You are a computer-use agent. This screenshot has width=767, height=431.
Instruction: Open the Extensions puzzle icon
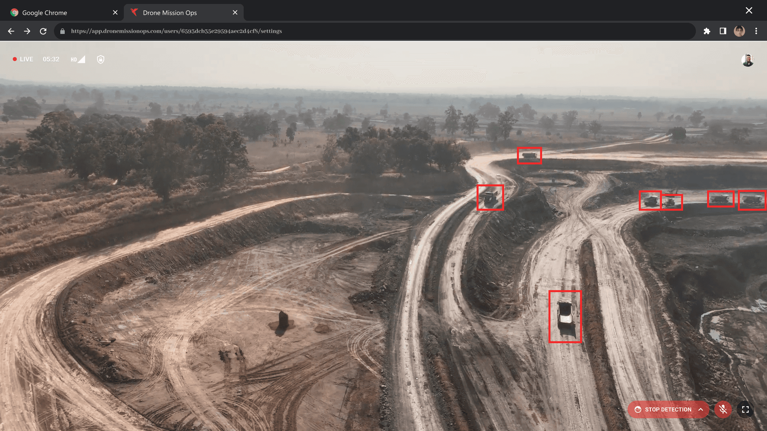(707, 31)
